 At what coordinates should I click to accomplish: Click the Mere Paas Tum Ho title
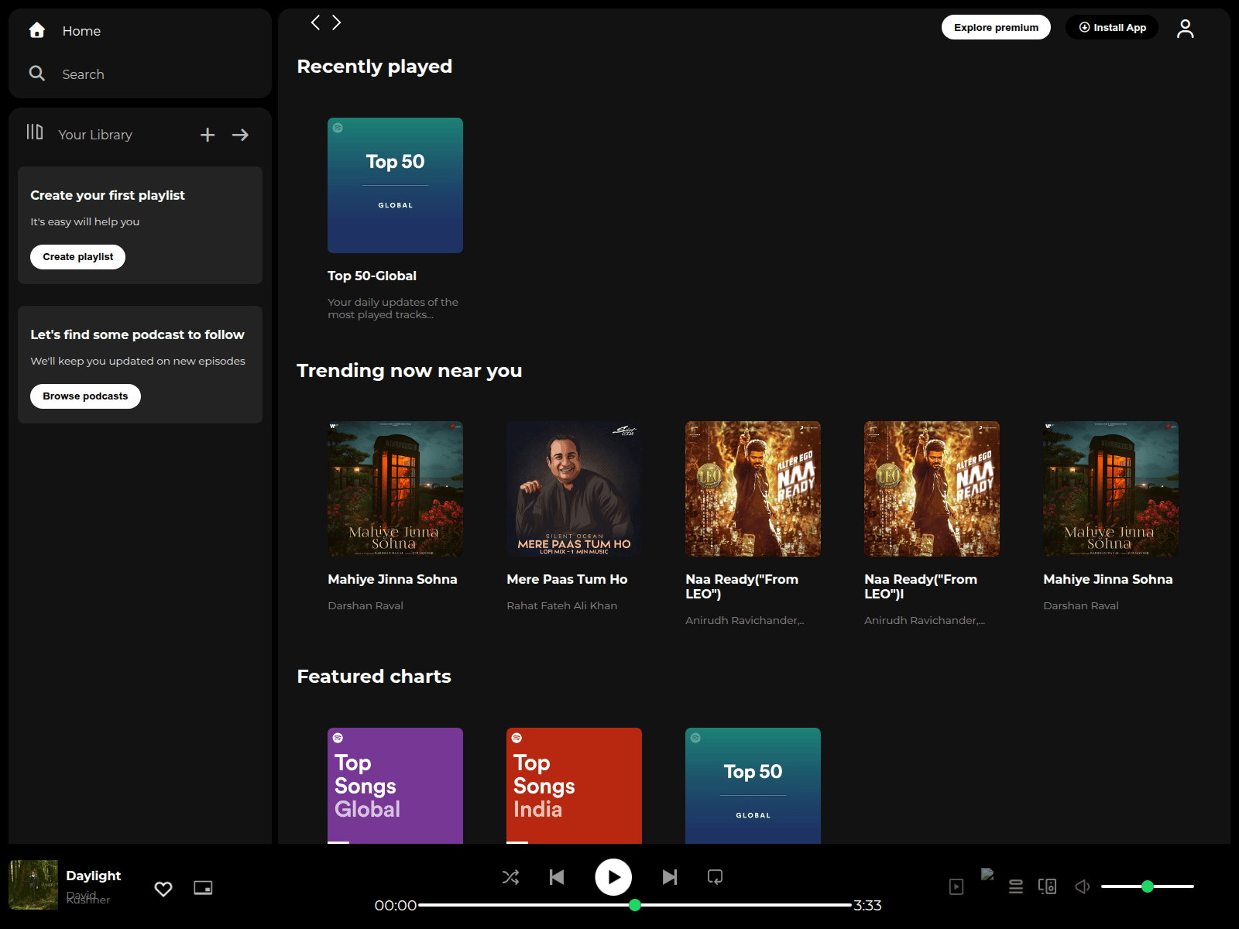(x=567, y=579)
